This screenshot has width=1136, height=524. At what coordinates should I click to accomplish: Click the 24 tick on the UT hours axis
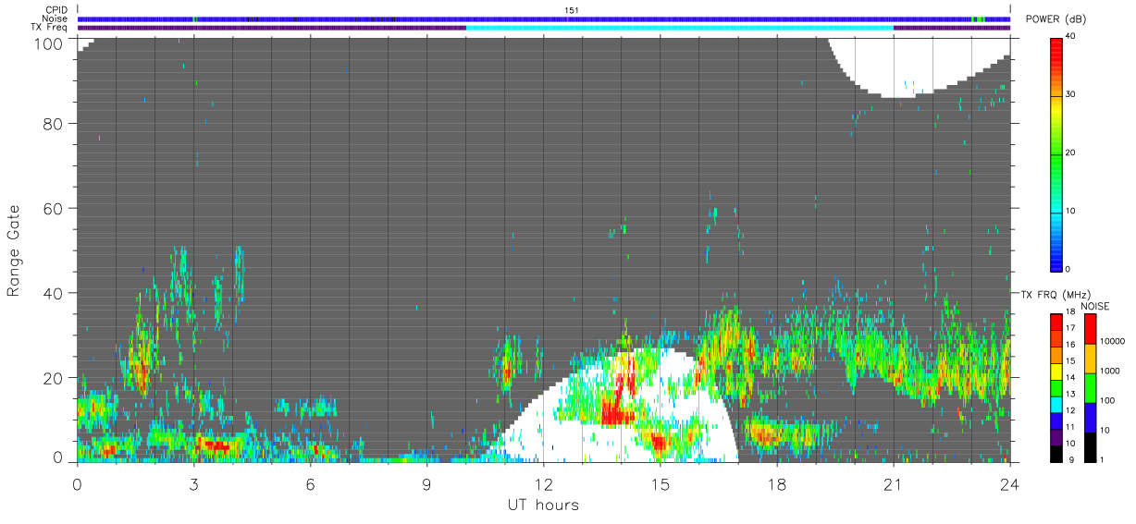(x=1009, y=484)
